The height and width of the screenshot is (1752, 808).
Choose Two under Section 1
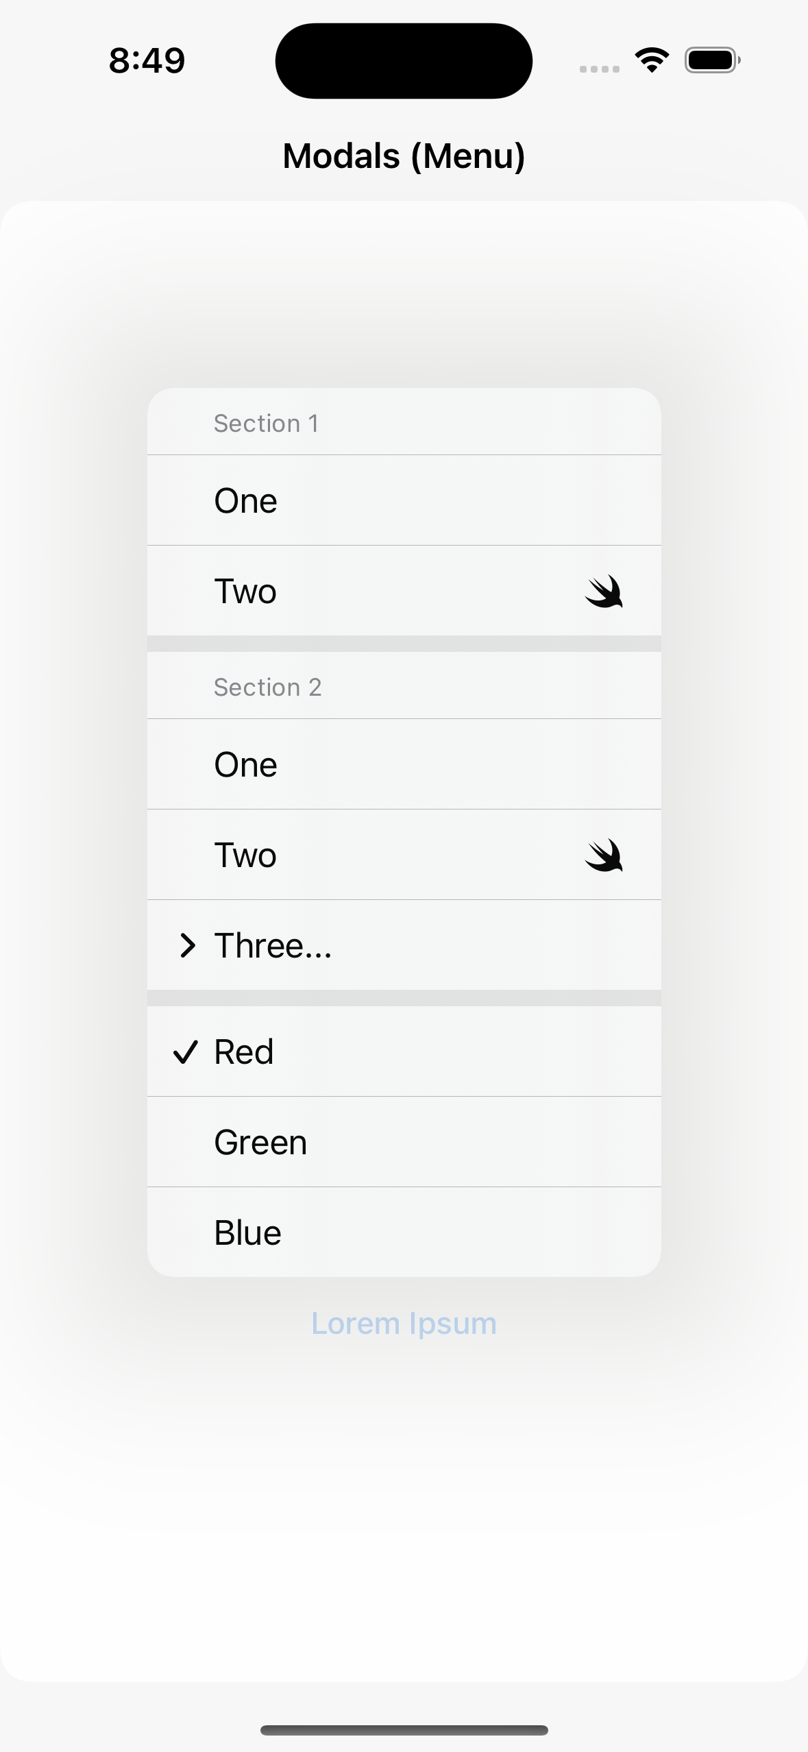coord(404,591)
